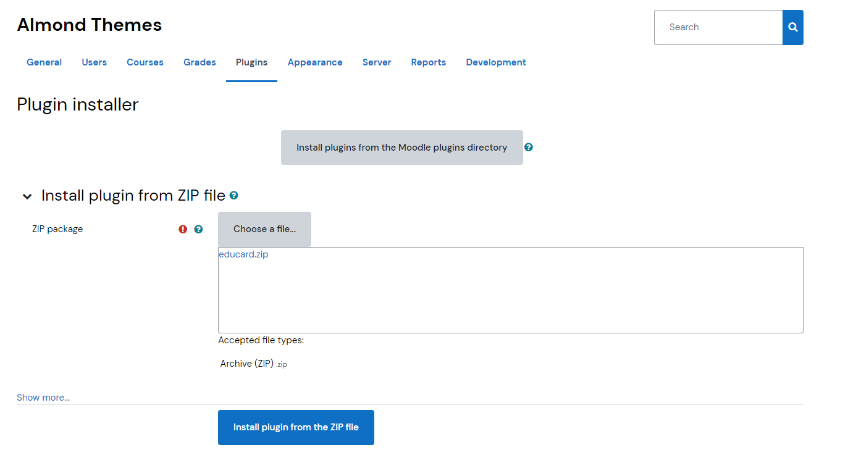Open the Development tab
The image size is (848, 455).
click(x=496, y=62)
